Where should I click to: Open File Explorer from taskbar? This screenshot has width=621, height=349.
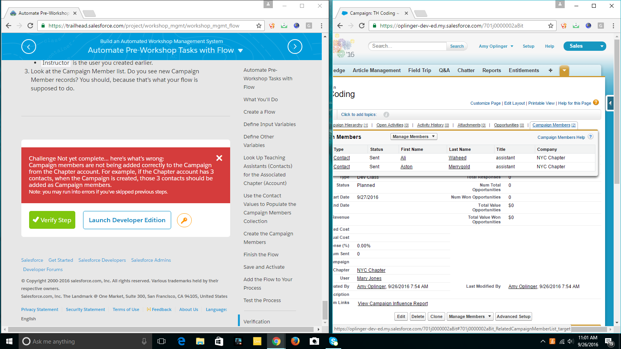[200, 341]
